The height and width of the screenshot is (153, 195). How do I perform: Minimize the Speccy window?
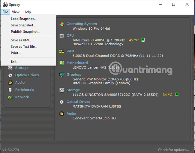pos(160,4)
